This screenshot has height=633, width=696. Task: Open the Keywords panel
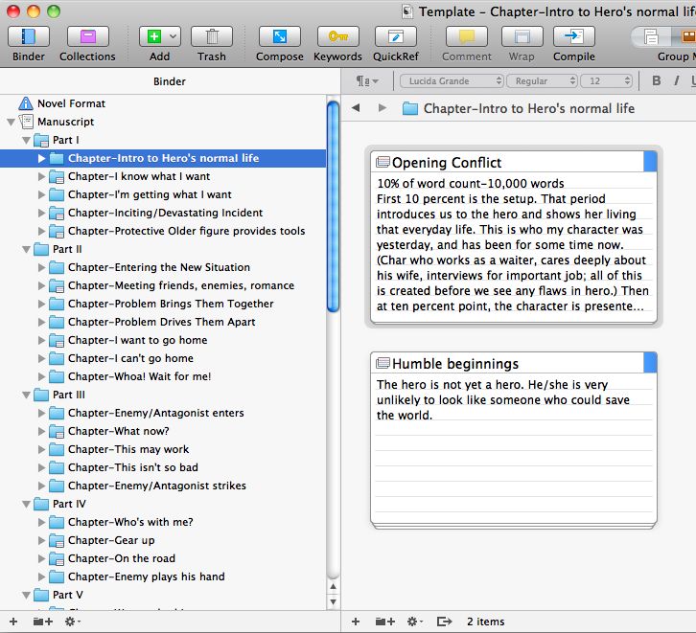[x=337, y=36]
